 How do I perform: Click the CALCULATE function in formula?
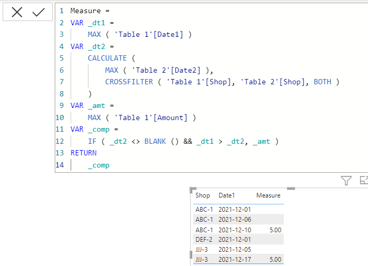coord(107,58)
